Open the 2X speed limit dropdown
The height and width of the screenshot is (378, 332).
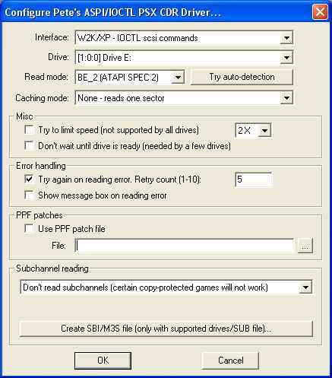point(264,131)
